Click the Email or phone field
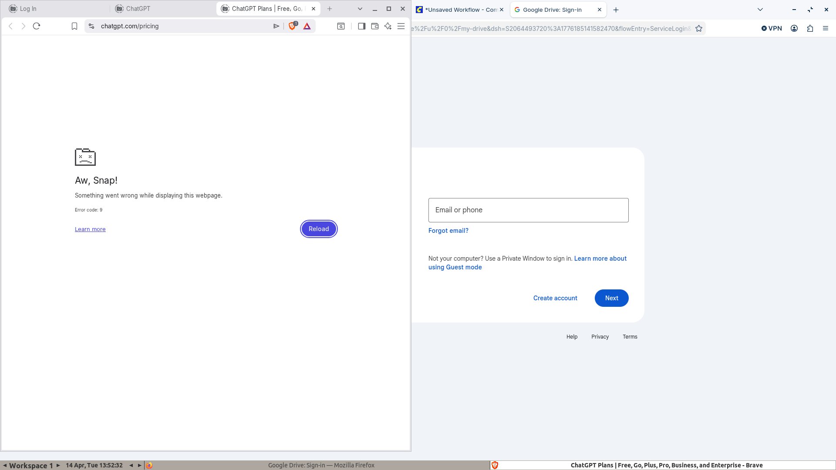 coord(529,210)
